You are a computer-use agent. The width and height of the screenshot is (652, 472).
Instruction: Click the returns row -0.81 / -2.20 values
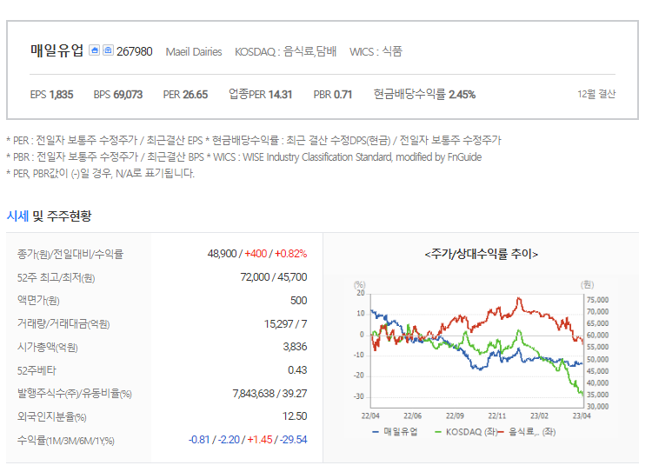pyautogui.click(x=248, y=440)
